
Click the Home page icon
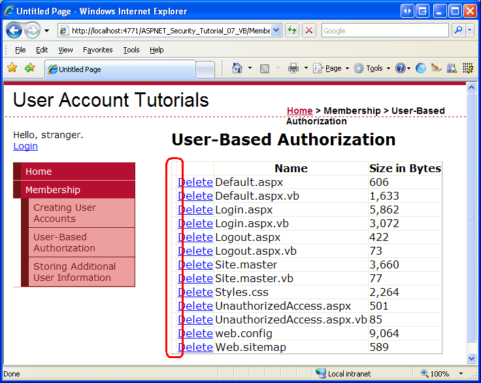pos(237,68)
